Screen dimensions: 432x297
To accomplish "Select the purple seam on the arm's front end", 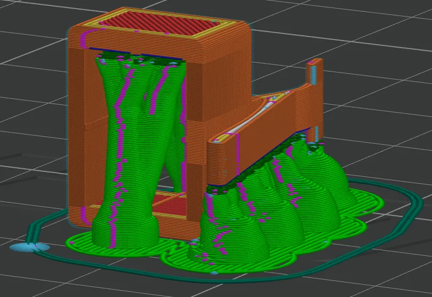I will coord(237,154).
